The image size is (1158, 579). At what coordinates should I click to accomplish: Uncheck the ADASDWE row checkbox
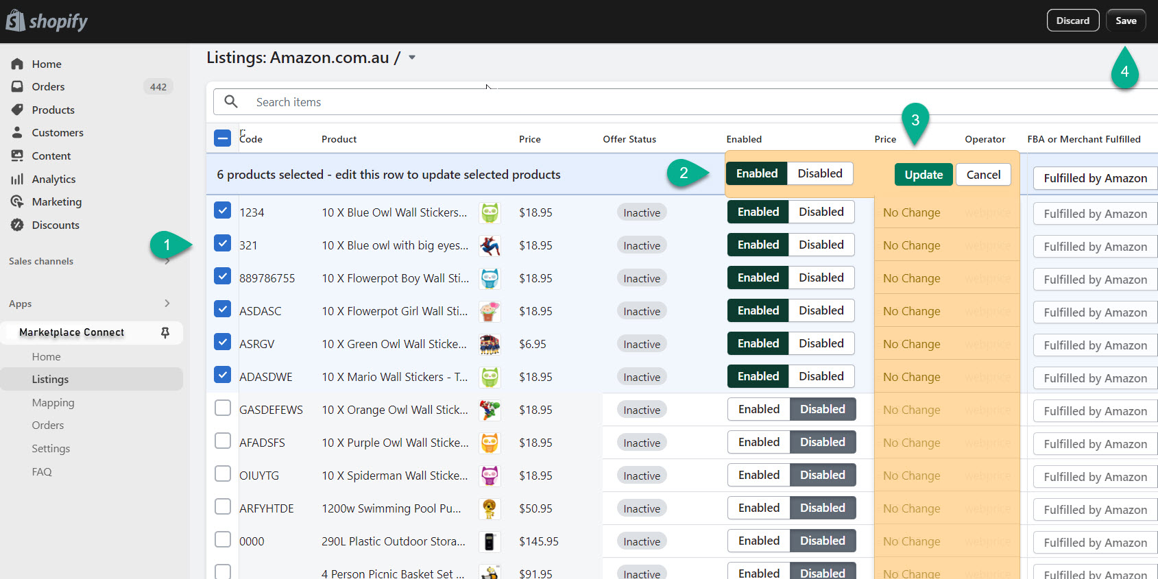[222, 374]
